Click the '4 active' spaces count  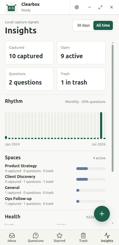pyautogui.click(x=99, y=158)
